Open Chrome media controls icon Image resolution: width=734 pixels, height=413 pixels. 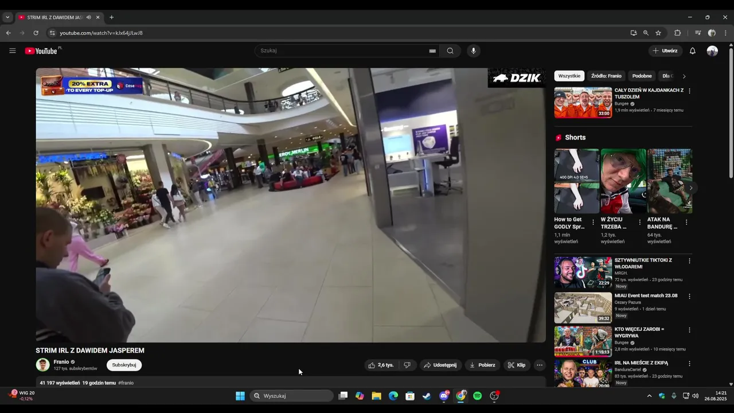click(698, 33)
